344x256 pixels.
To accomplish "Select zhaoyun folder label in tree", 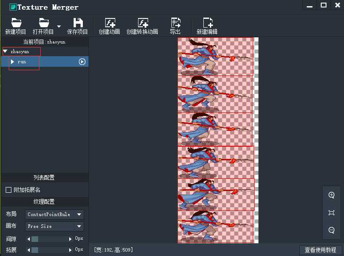I will point(20,51).
